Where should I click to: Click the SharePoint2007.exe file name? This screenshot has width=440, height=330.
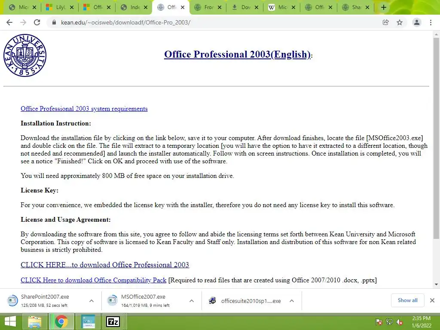click(45, 296)
